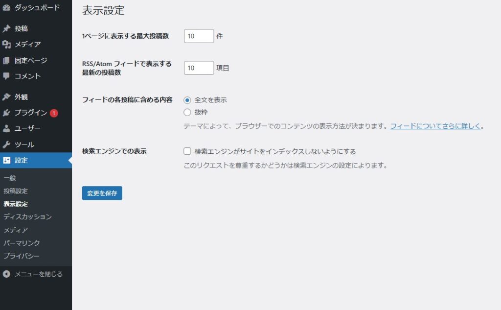The image size is (501, 310).
Task: Click the RSS/Atom feed items number field
Action: [x=199, y=68]
